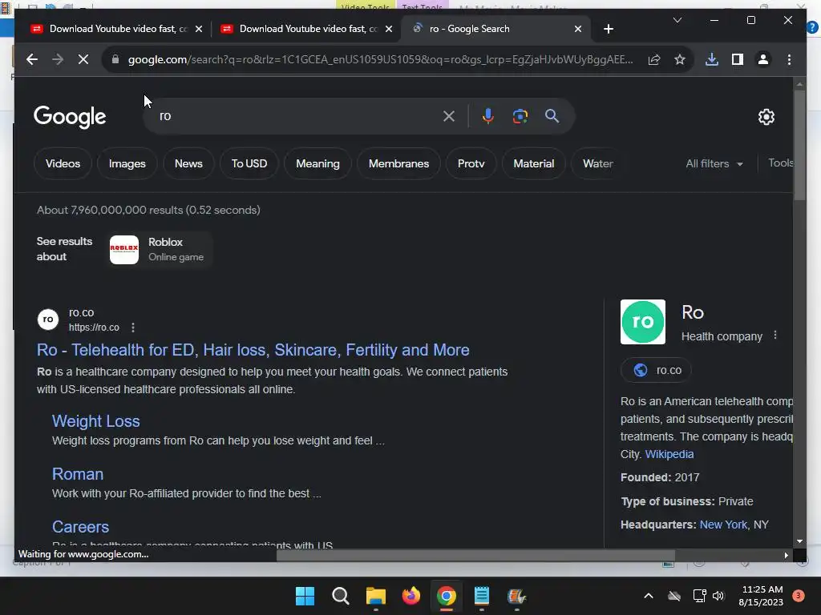Click the Ro favicon on first result
The height and width of the screenshot is (615, 821).
click(47, 320)
